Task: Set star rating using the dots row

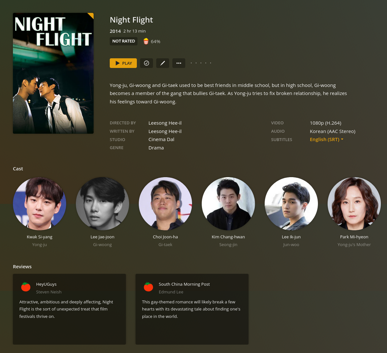Action: pos(201,63)
